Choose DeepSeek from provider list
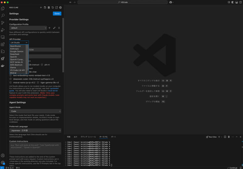 pos(15,54)
